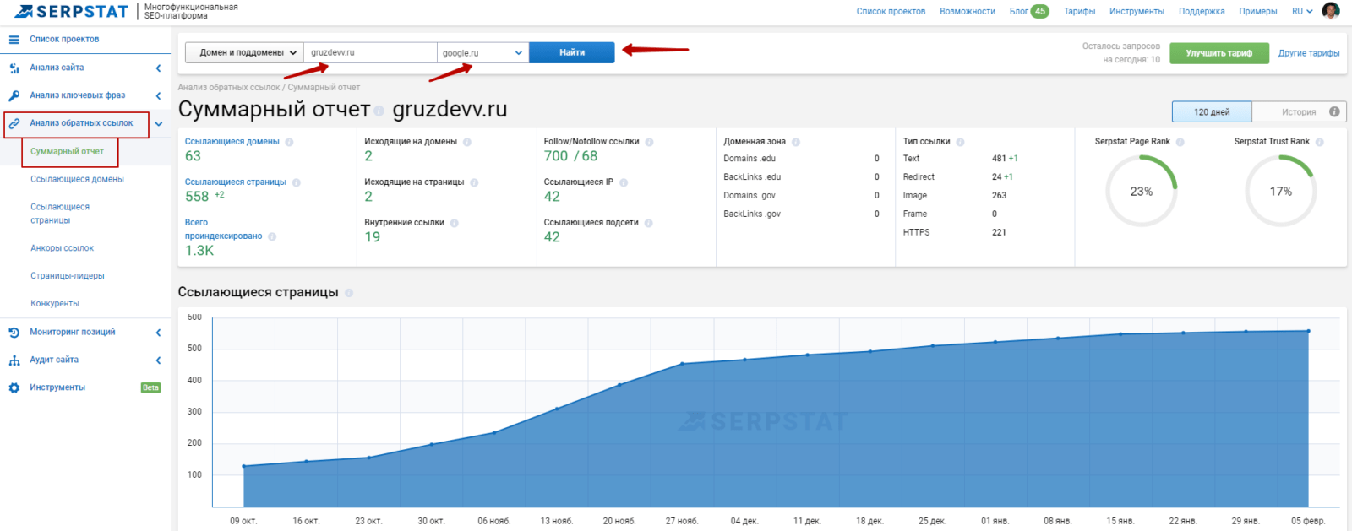Click the info icon next to Доменная зона
The width and height of the screenshot is (1352, 531).
pos(796,142)
